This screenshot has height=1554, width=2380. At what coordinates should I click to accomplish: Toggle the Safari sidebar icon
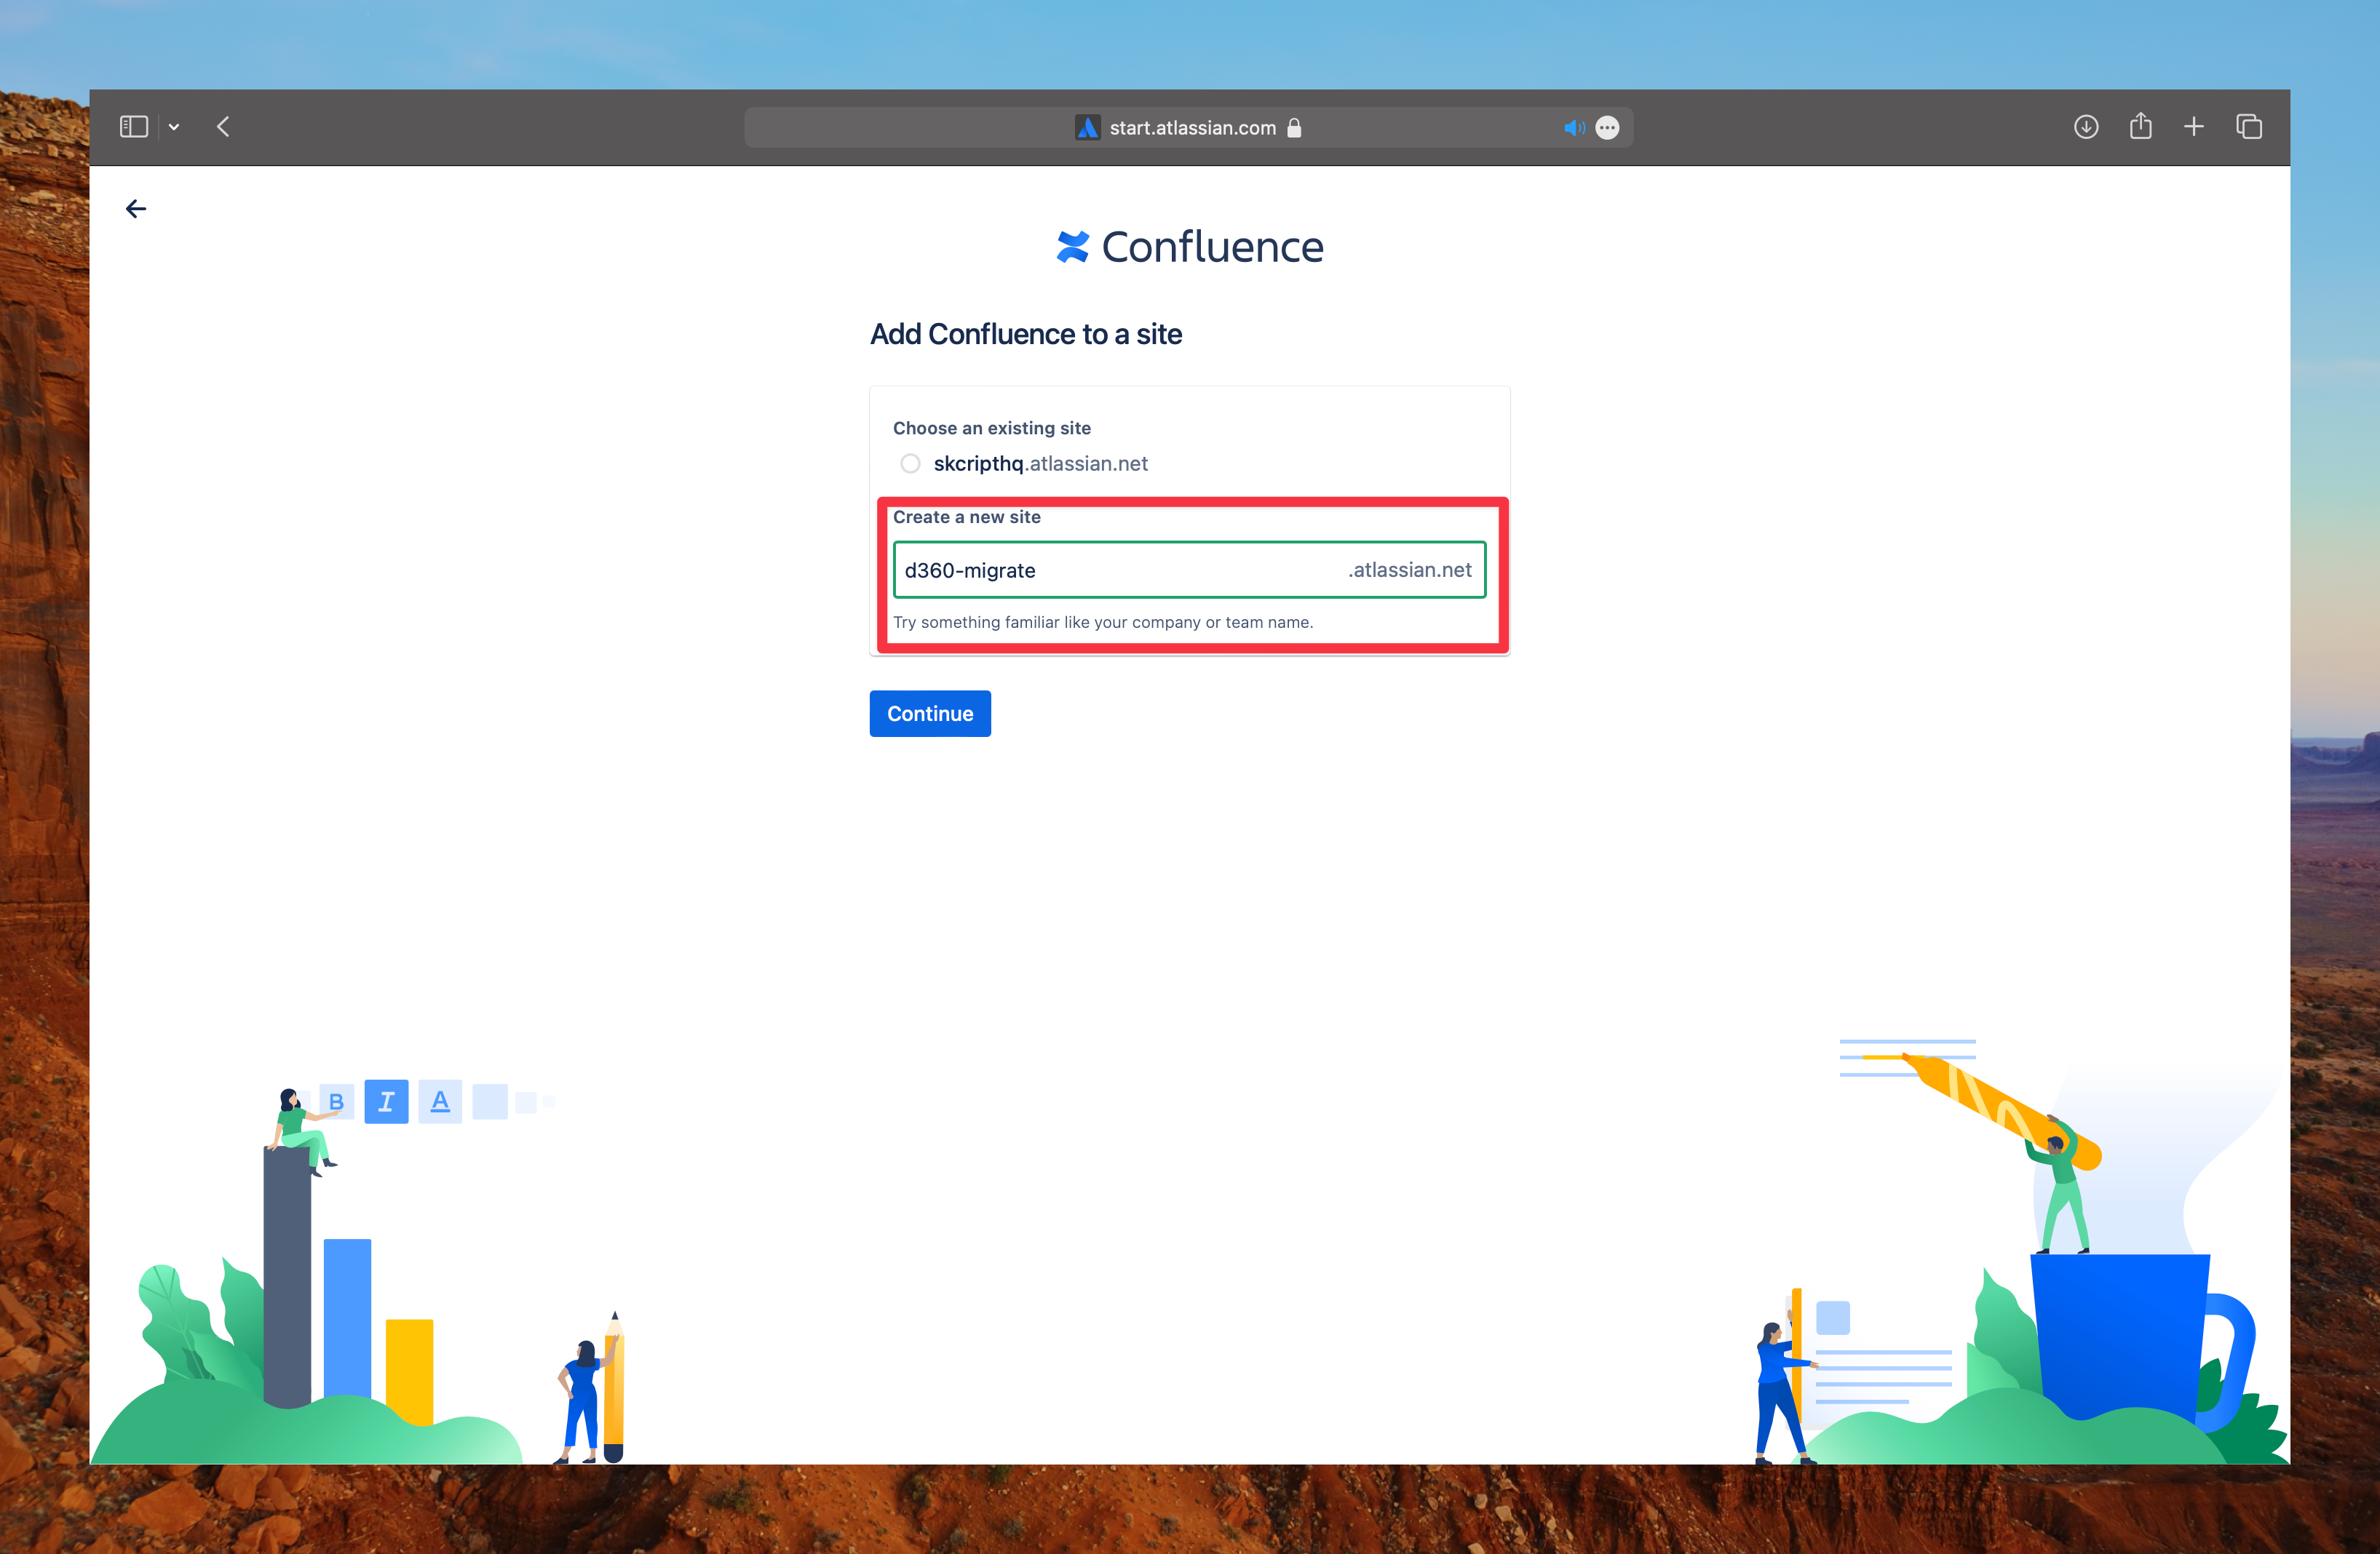click(133, 127)
